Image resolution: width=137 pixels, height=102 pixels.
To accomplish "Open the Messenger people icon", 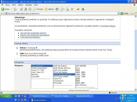I will 83,9.
